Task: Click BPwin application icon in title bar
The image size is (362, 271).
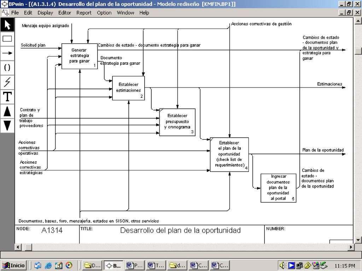Action: tap(4, 4)
